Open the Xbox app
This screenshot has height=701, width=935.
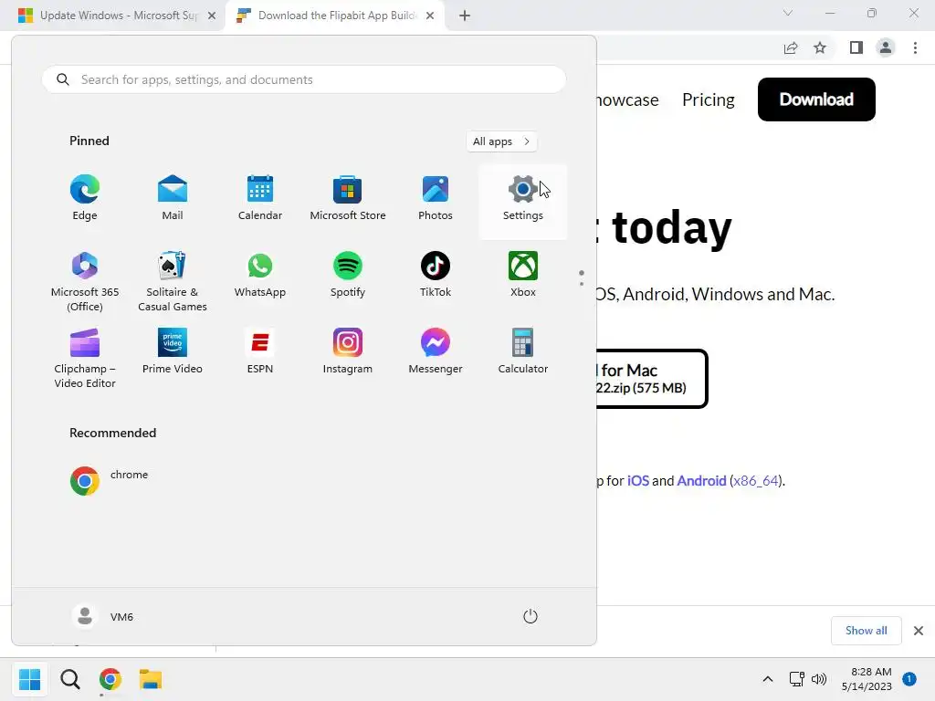pyautogui.click(x=523, y=276)
